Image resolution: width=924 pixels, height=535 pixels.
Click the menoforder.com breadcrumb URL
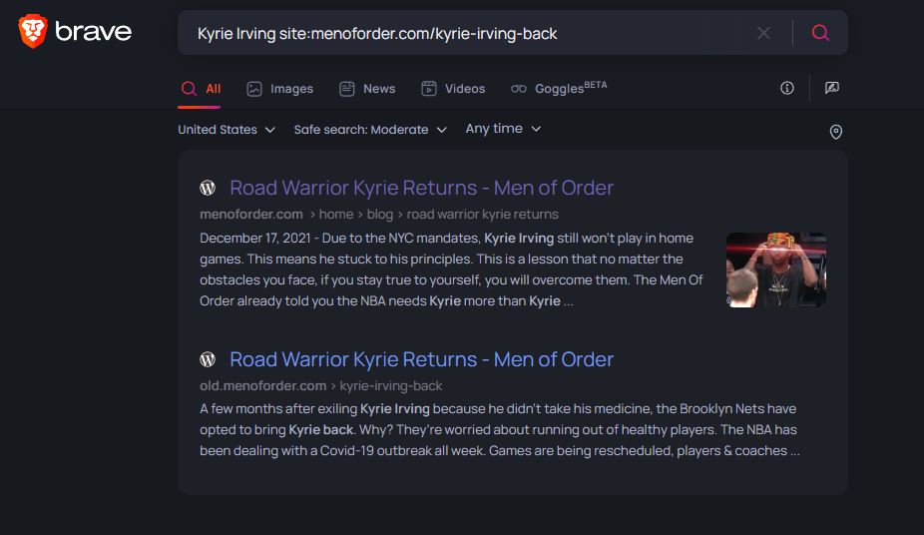379,215
